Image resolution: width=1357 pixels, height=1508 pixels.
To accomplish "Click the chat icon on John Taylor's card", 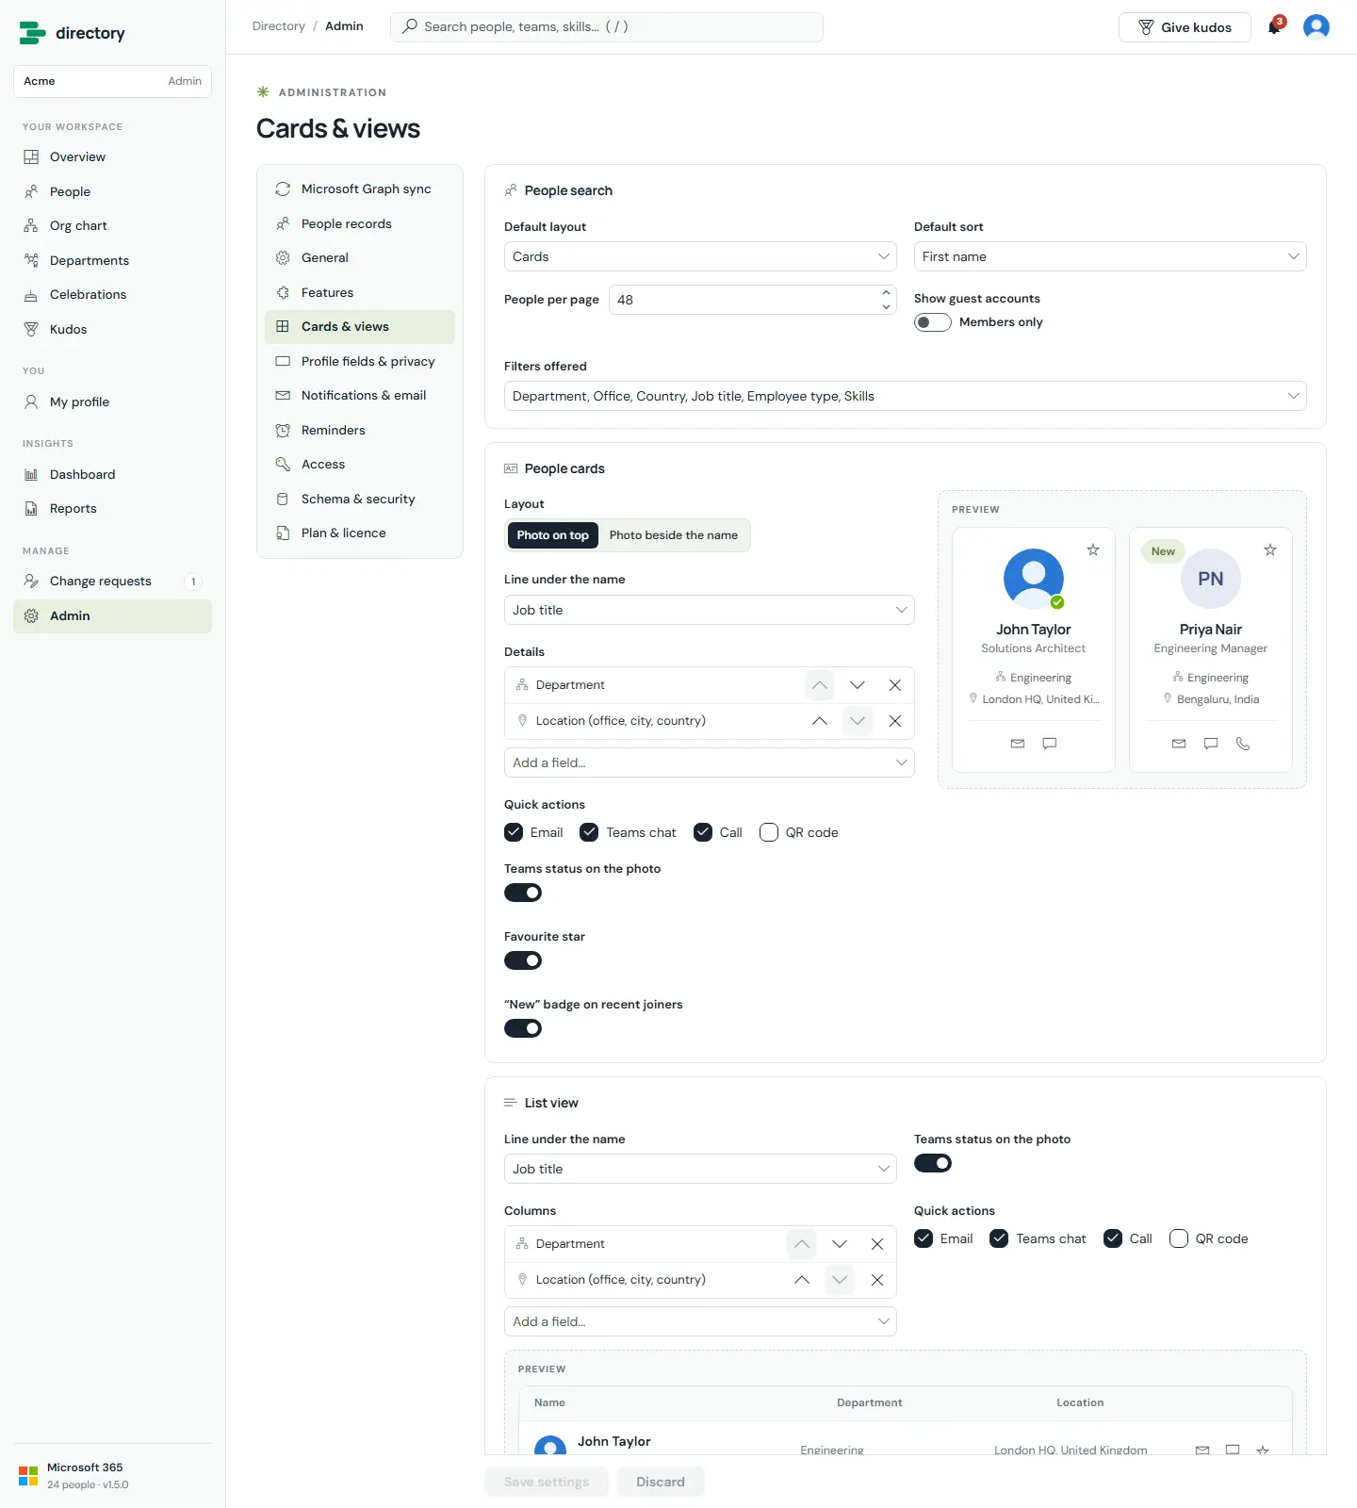I will coord(1050,744).
